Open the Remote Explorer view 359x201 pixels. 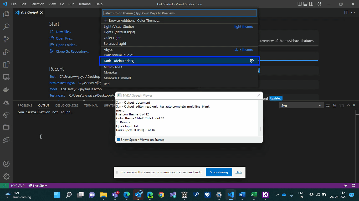[x=6, y=77]
